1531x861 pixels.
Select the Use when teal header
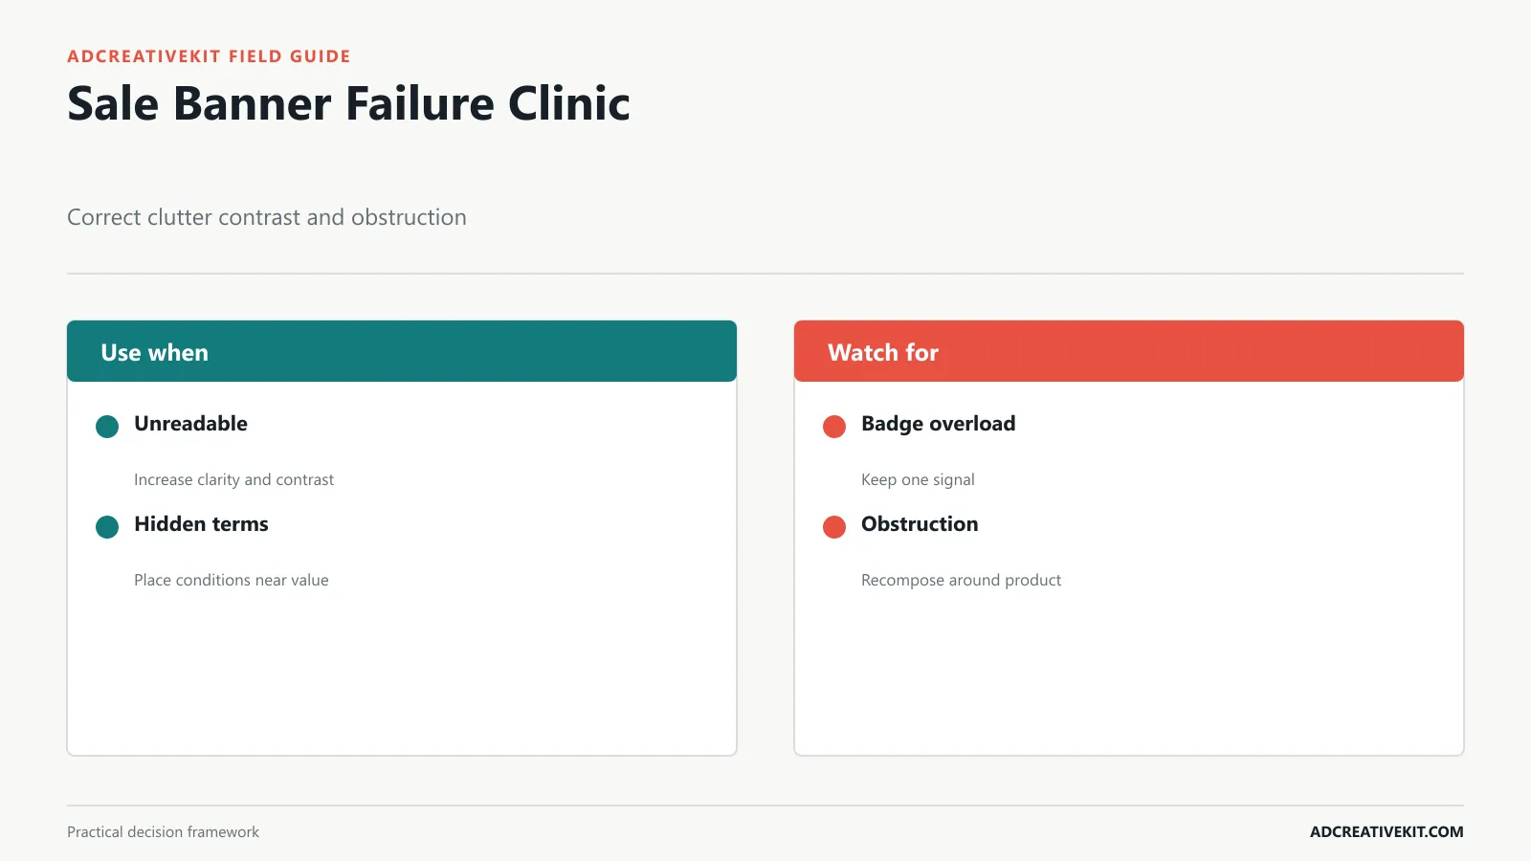coord(402,351)
